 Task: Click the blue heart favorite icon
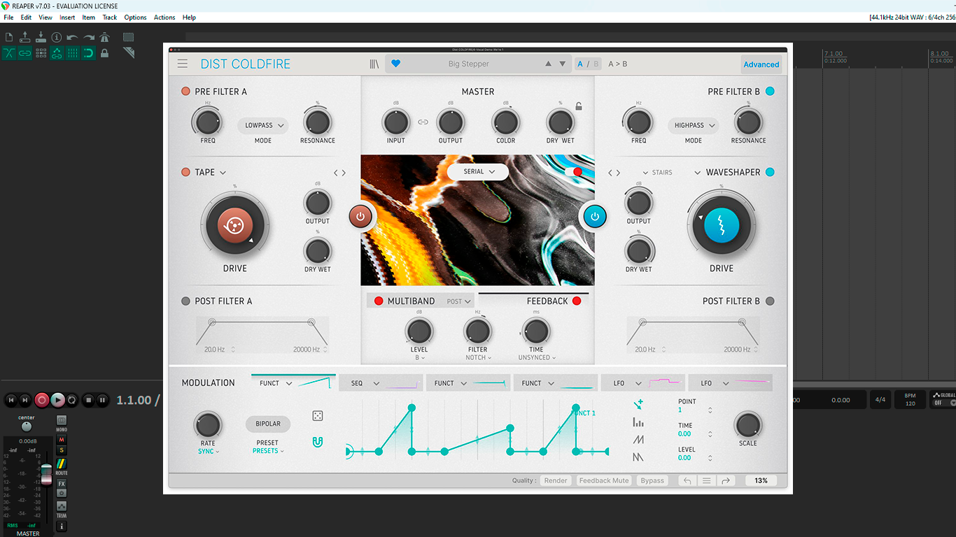(395, 64)
